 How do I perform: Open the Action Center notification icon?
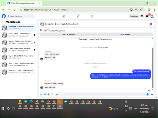click(153, 109)
